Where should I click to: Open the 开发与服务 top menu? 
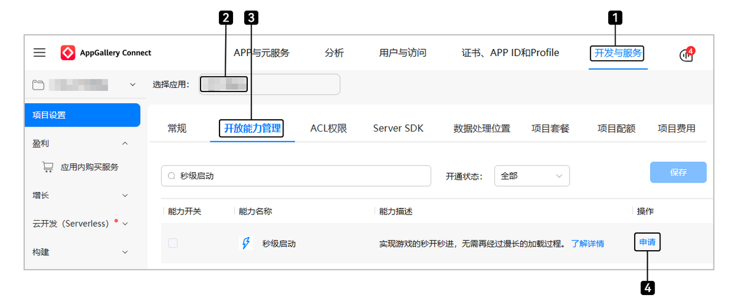(x=617, y=53)
